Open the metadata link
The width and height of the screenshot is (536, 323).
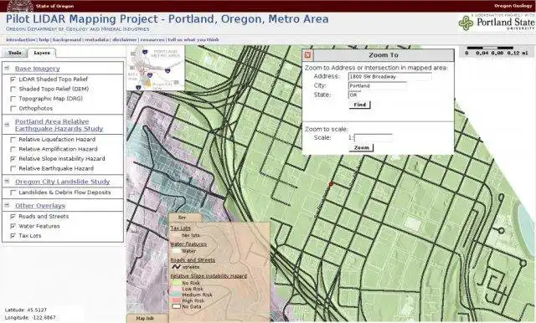pyautogui.click(x=97, y=40)
